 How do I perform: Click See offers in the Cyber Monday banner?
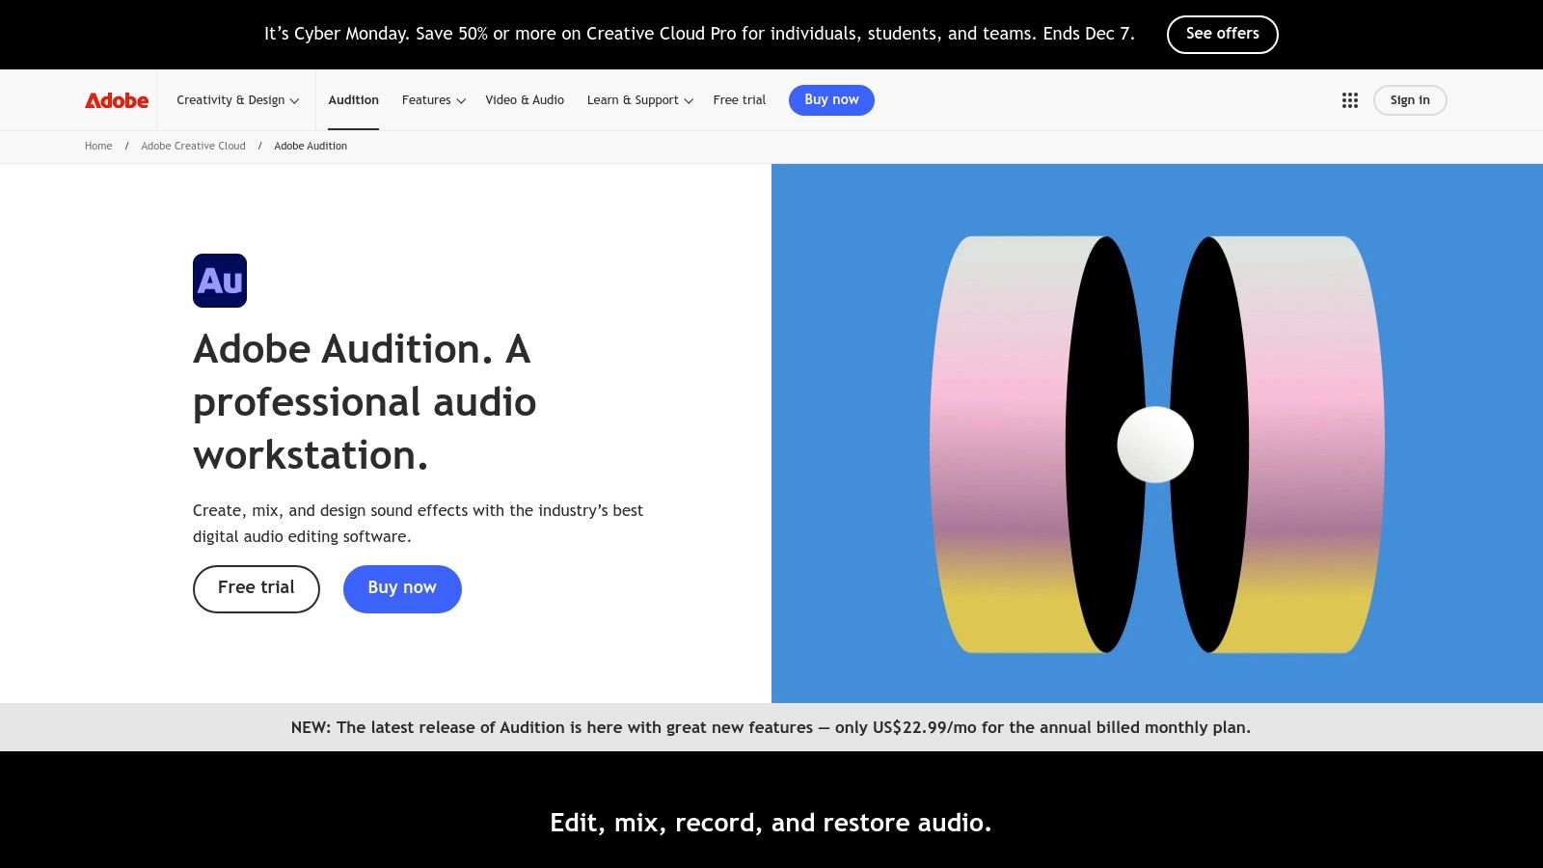(1223, 34)
